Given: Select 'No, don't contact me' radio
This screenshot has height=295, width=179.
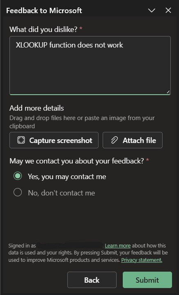Looking at the screenshot, I should 18,193.
